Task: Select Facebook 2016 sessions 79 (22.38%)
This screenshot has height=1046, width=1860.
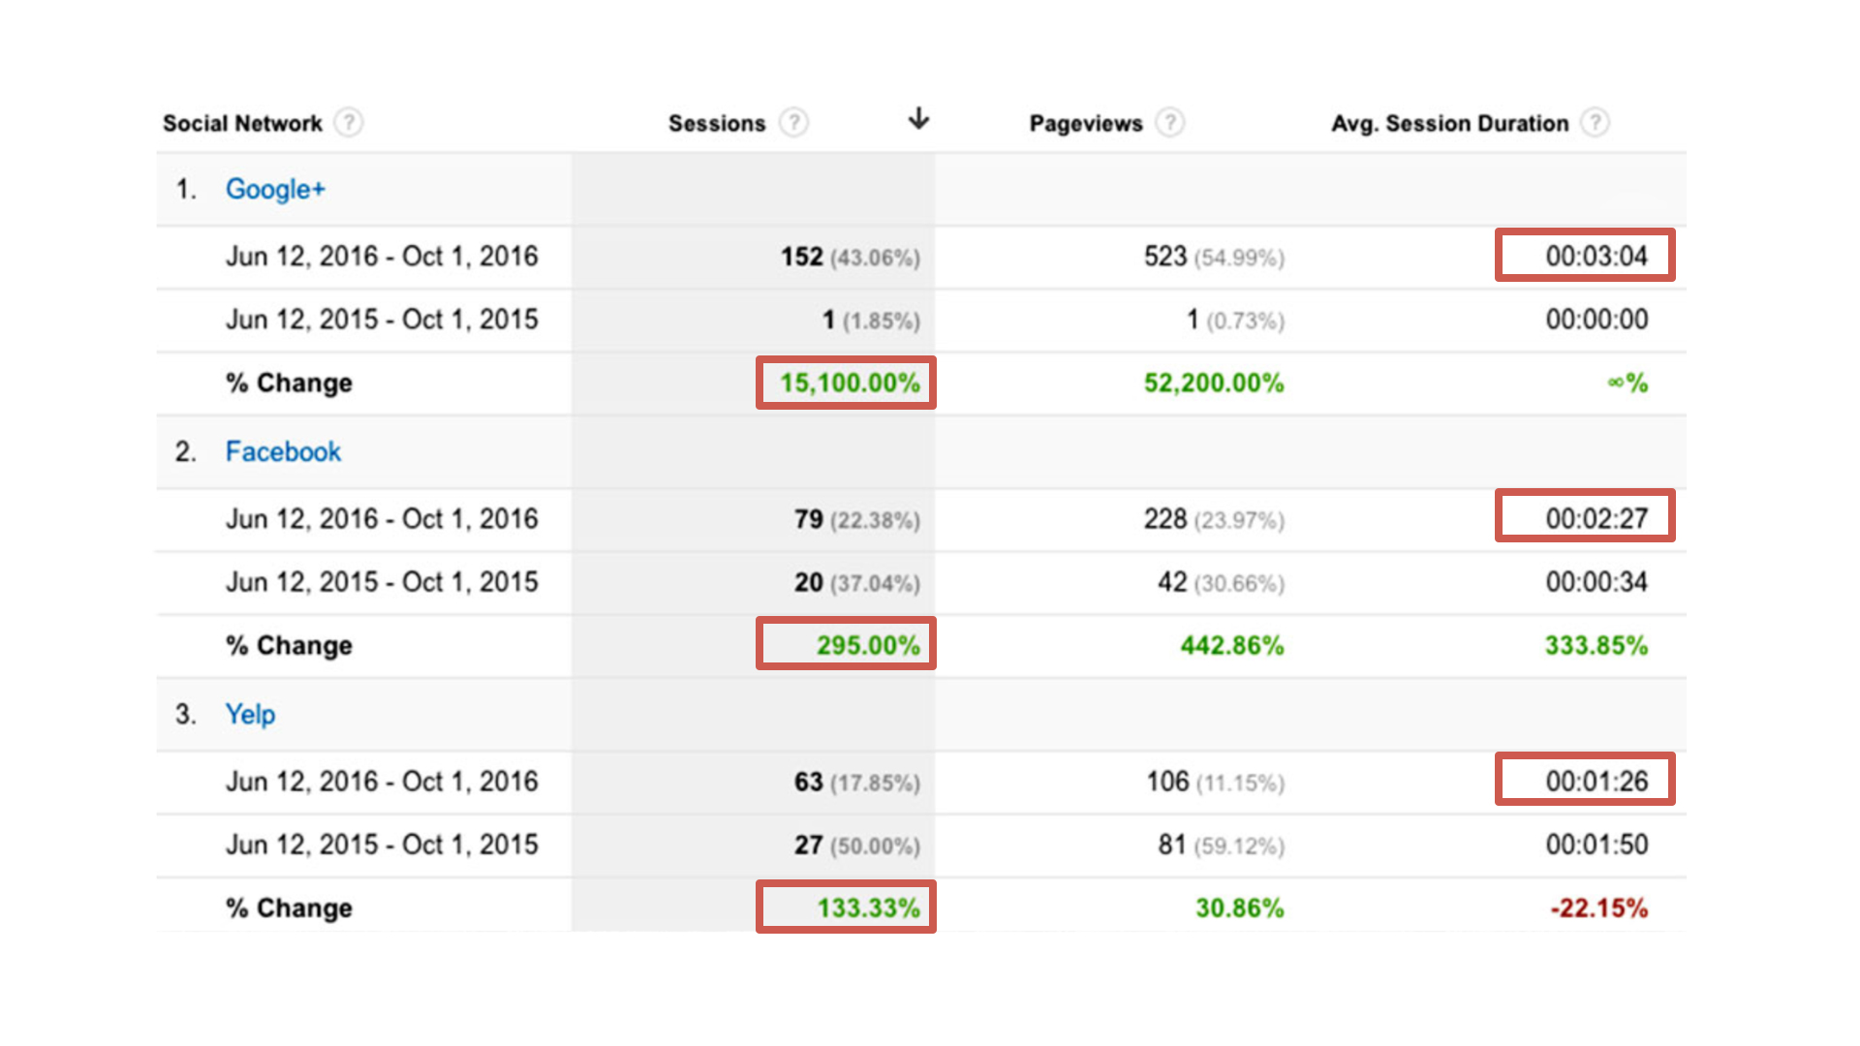Action: tap(856, 519)
